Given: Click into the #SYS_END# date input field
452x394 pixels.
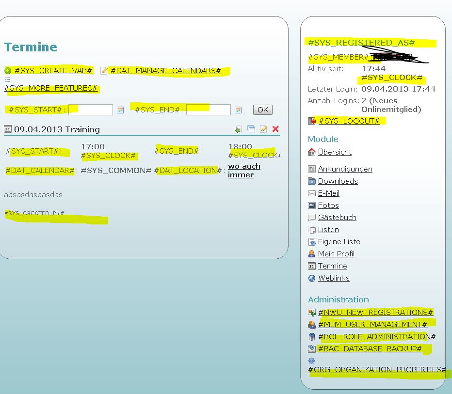Looking at the screenshot, I should pos(209,110).
